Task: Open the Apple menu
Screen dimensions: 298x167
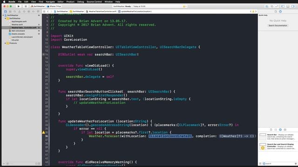Action: pyautogui.click(x=4, y=2)
